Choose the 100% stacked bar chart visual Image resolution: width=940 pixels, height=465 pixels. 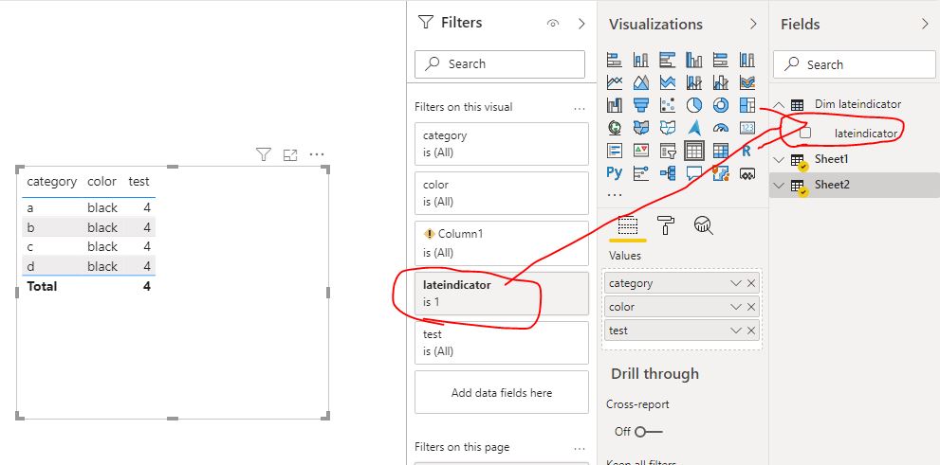(x=721, y=60)
